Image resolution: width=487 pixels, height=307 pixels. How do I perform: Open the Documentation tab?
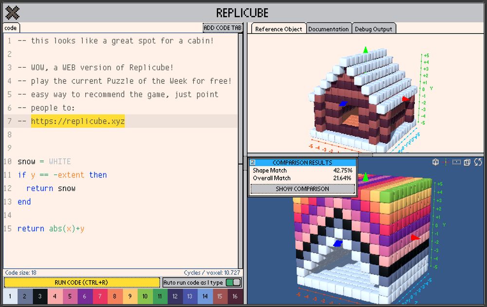tap(329, 29)
